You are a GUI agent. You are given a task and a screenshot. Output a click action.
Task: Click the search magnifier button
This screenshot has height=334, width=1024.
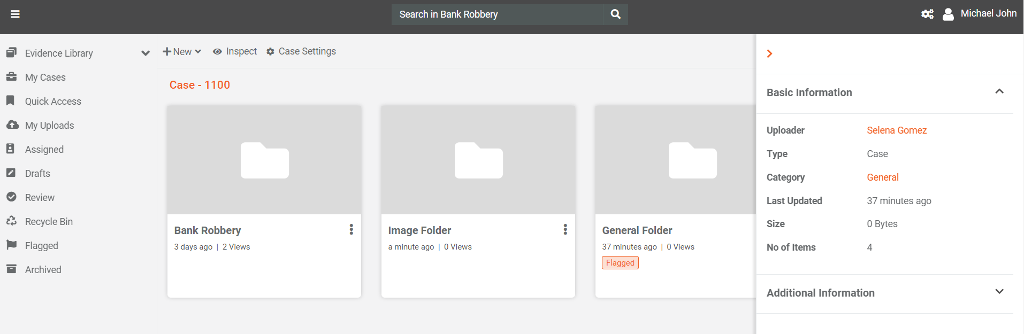point(615,14)
